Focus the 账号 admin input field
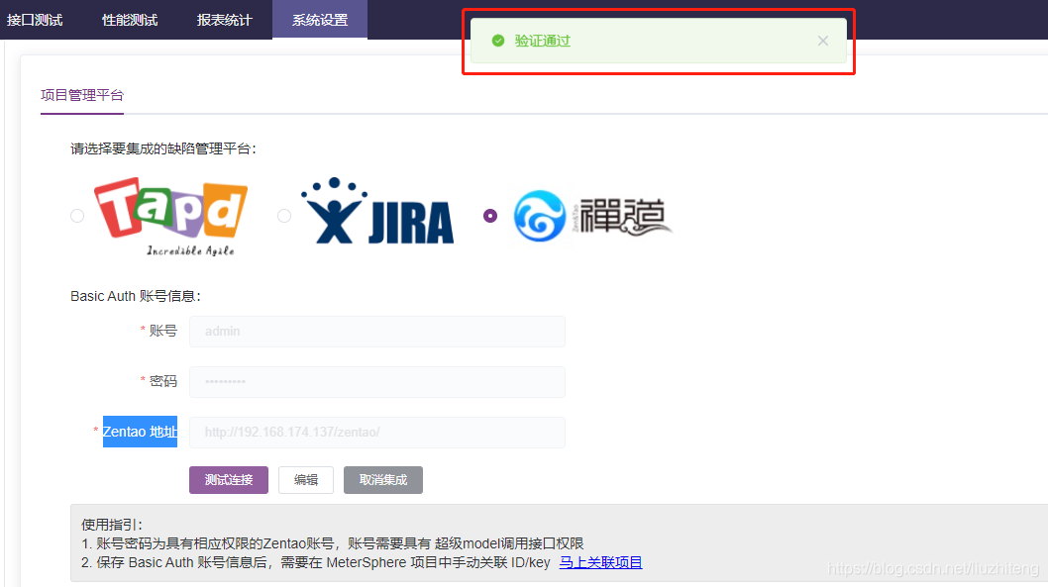Viewport: 1048px width, 587px height. coord(377,332)
